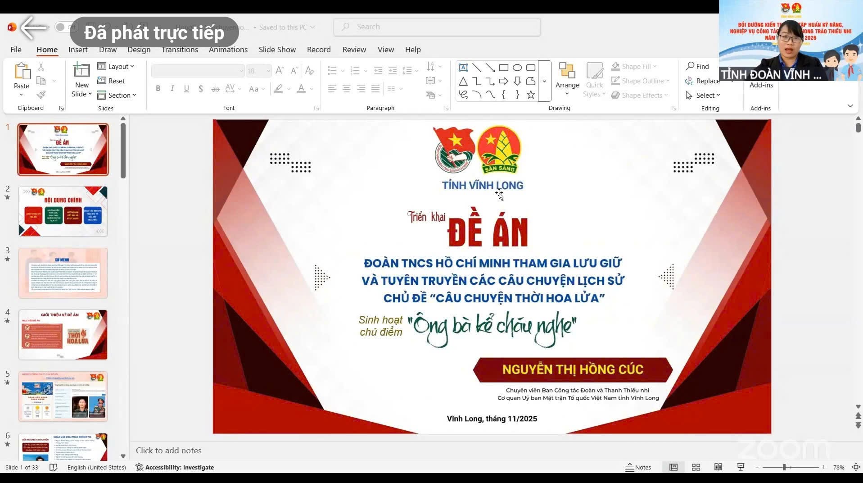The height and width of the screenshot is (483, 863).
Task: Select the five-point Star shape
Action: 531,95
